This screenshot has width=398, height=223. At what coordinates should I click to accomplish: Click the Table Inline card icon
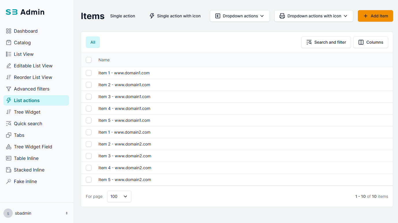point(9,158)
